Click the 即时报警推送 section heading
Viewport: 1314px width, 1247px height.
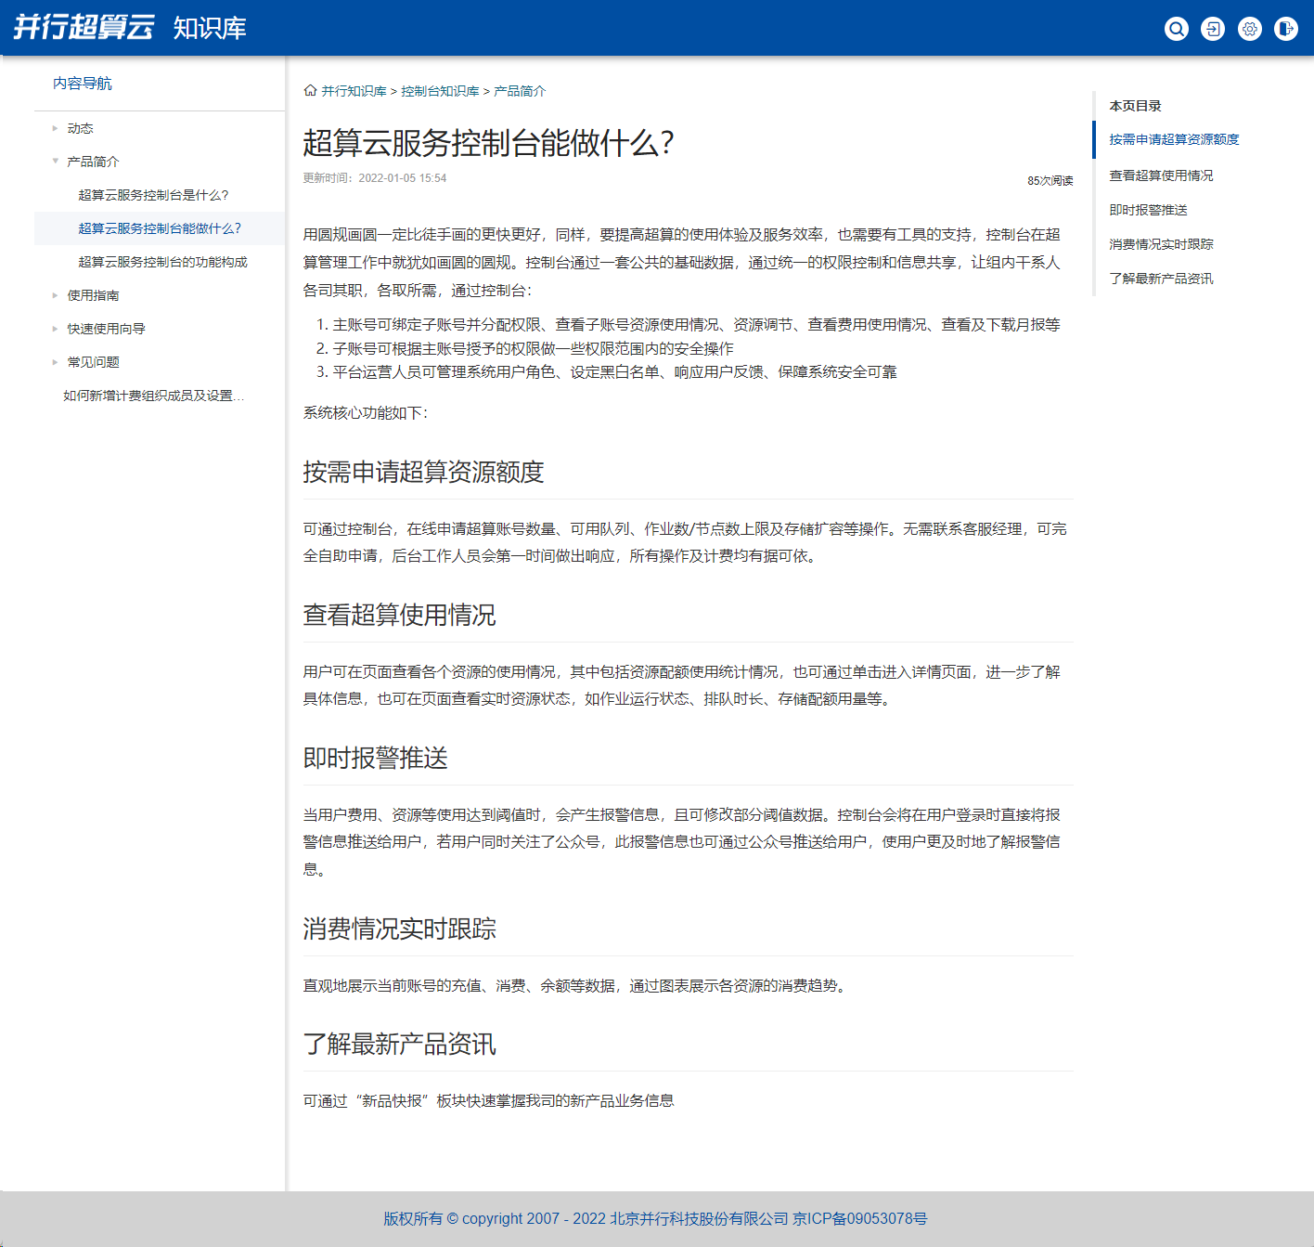[x=375, y=758]
